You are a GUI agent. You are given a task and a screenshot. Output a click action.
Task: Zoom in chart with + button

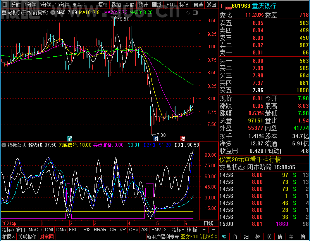204,230
